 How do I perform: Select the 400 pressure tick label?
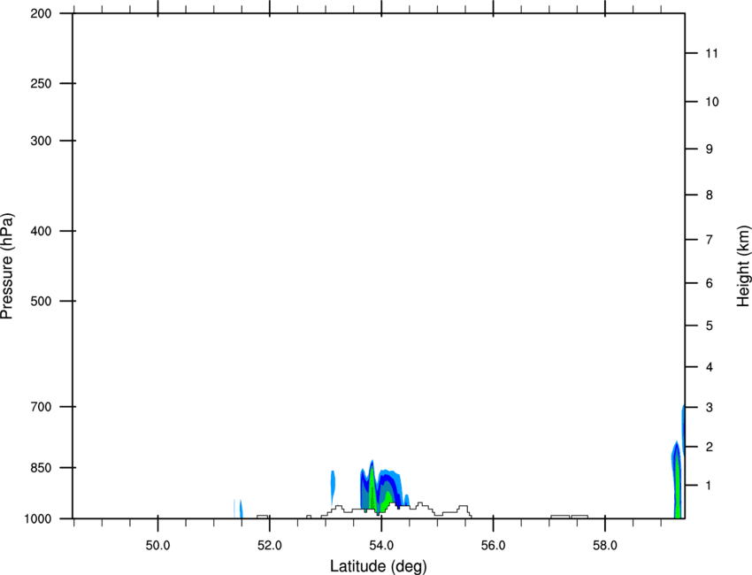coord(41,231)
